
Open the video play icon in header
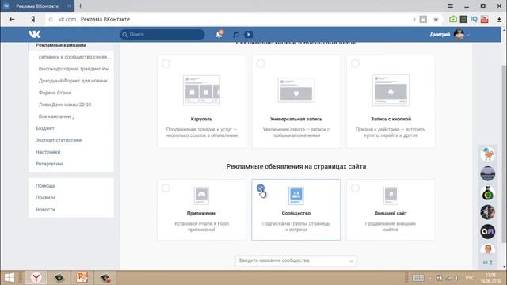pos(248,35)
